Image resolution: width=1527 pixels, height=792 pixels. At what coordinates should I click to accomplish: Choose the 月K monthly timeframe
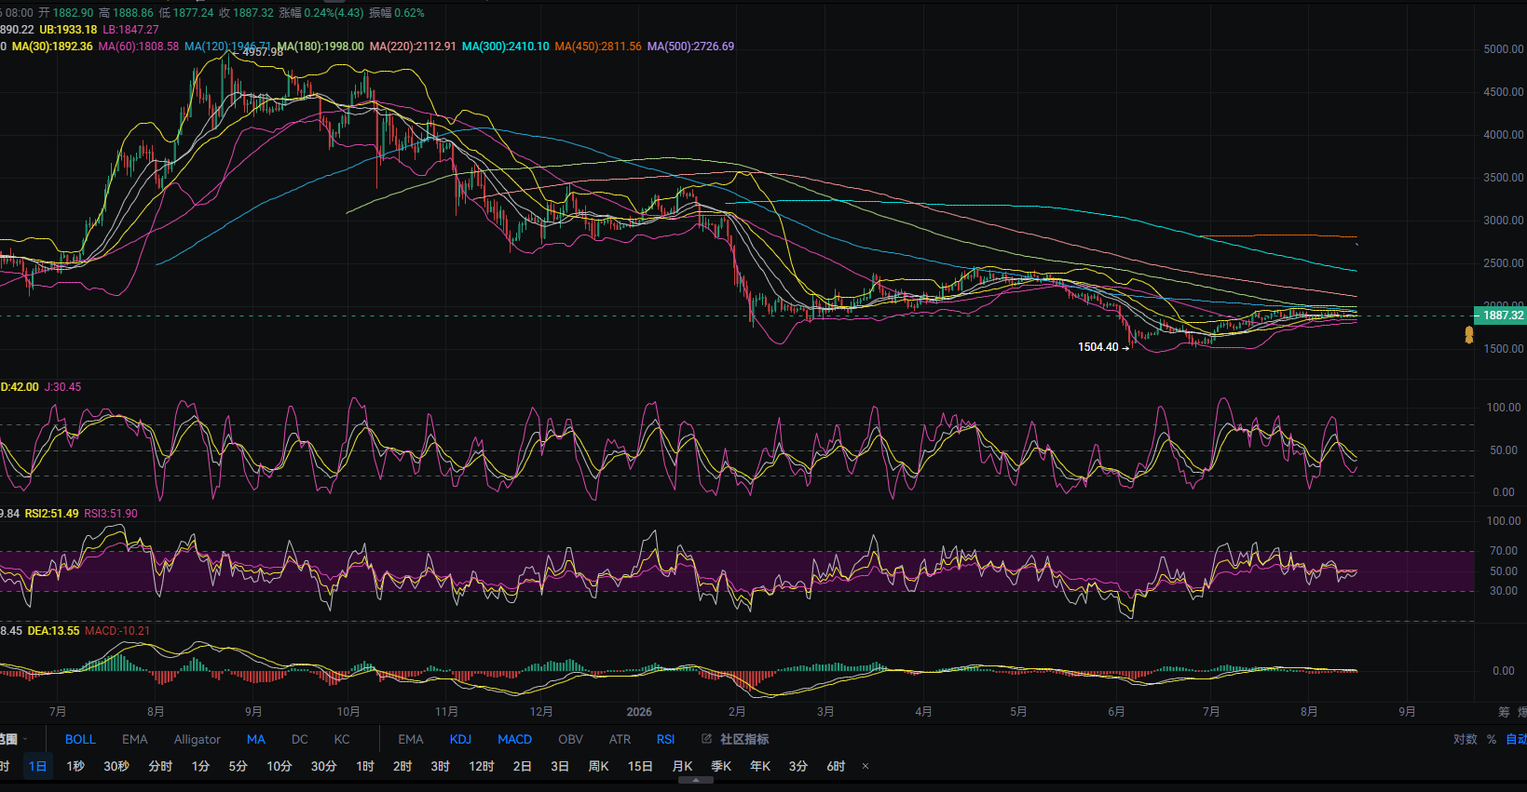(x=683, y=766)
